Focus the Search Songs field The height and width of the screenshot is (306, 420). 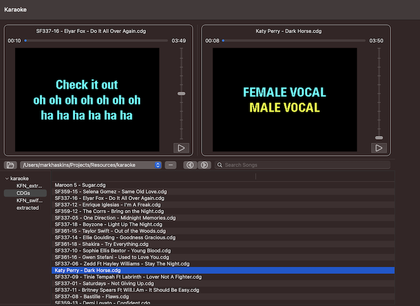click(302, 165)
